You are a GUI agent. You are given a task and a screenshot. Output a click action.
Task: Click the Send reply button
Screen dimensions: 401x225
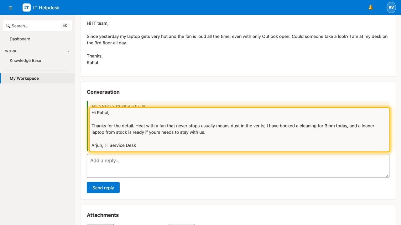pyautogui.click(x=103, y=187)
